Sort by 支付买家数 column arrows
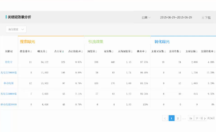The width and height of the screenshot is (216, 132). point(165,52)
